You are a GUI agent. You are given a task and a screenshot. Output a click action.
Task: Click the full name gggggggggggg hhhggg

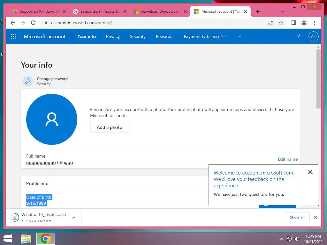pyautogui.click(x=49, y=162)
